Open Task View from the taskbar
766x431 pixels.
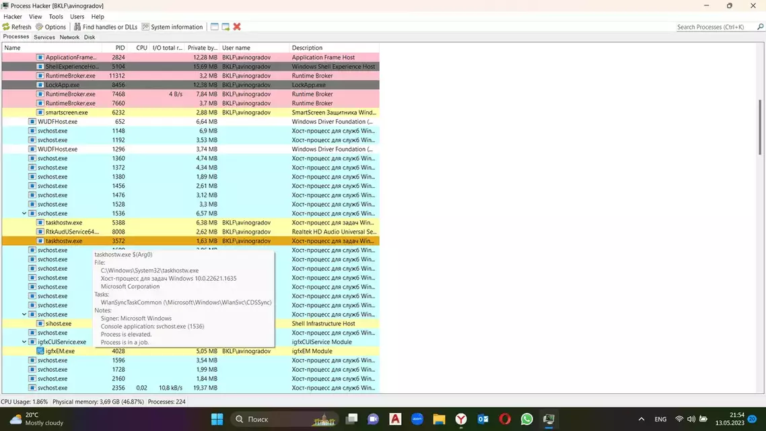click(x=352, y=420)
